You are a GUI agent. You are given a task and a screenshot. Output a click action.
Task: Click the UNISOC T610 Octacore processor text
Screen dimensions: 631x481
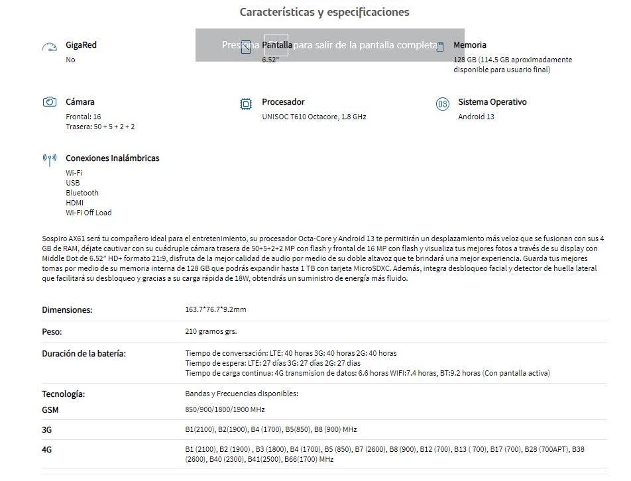314,117
